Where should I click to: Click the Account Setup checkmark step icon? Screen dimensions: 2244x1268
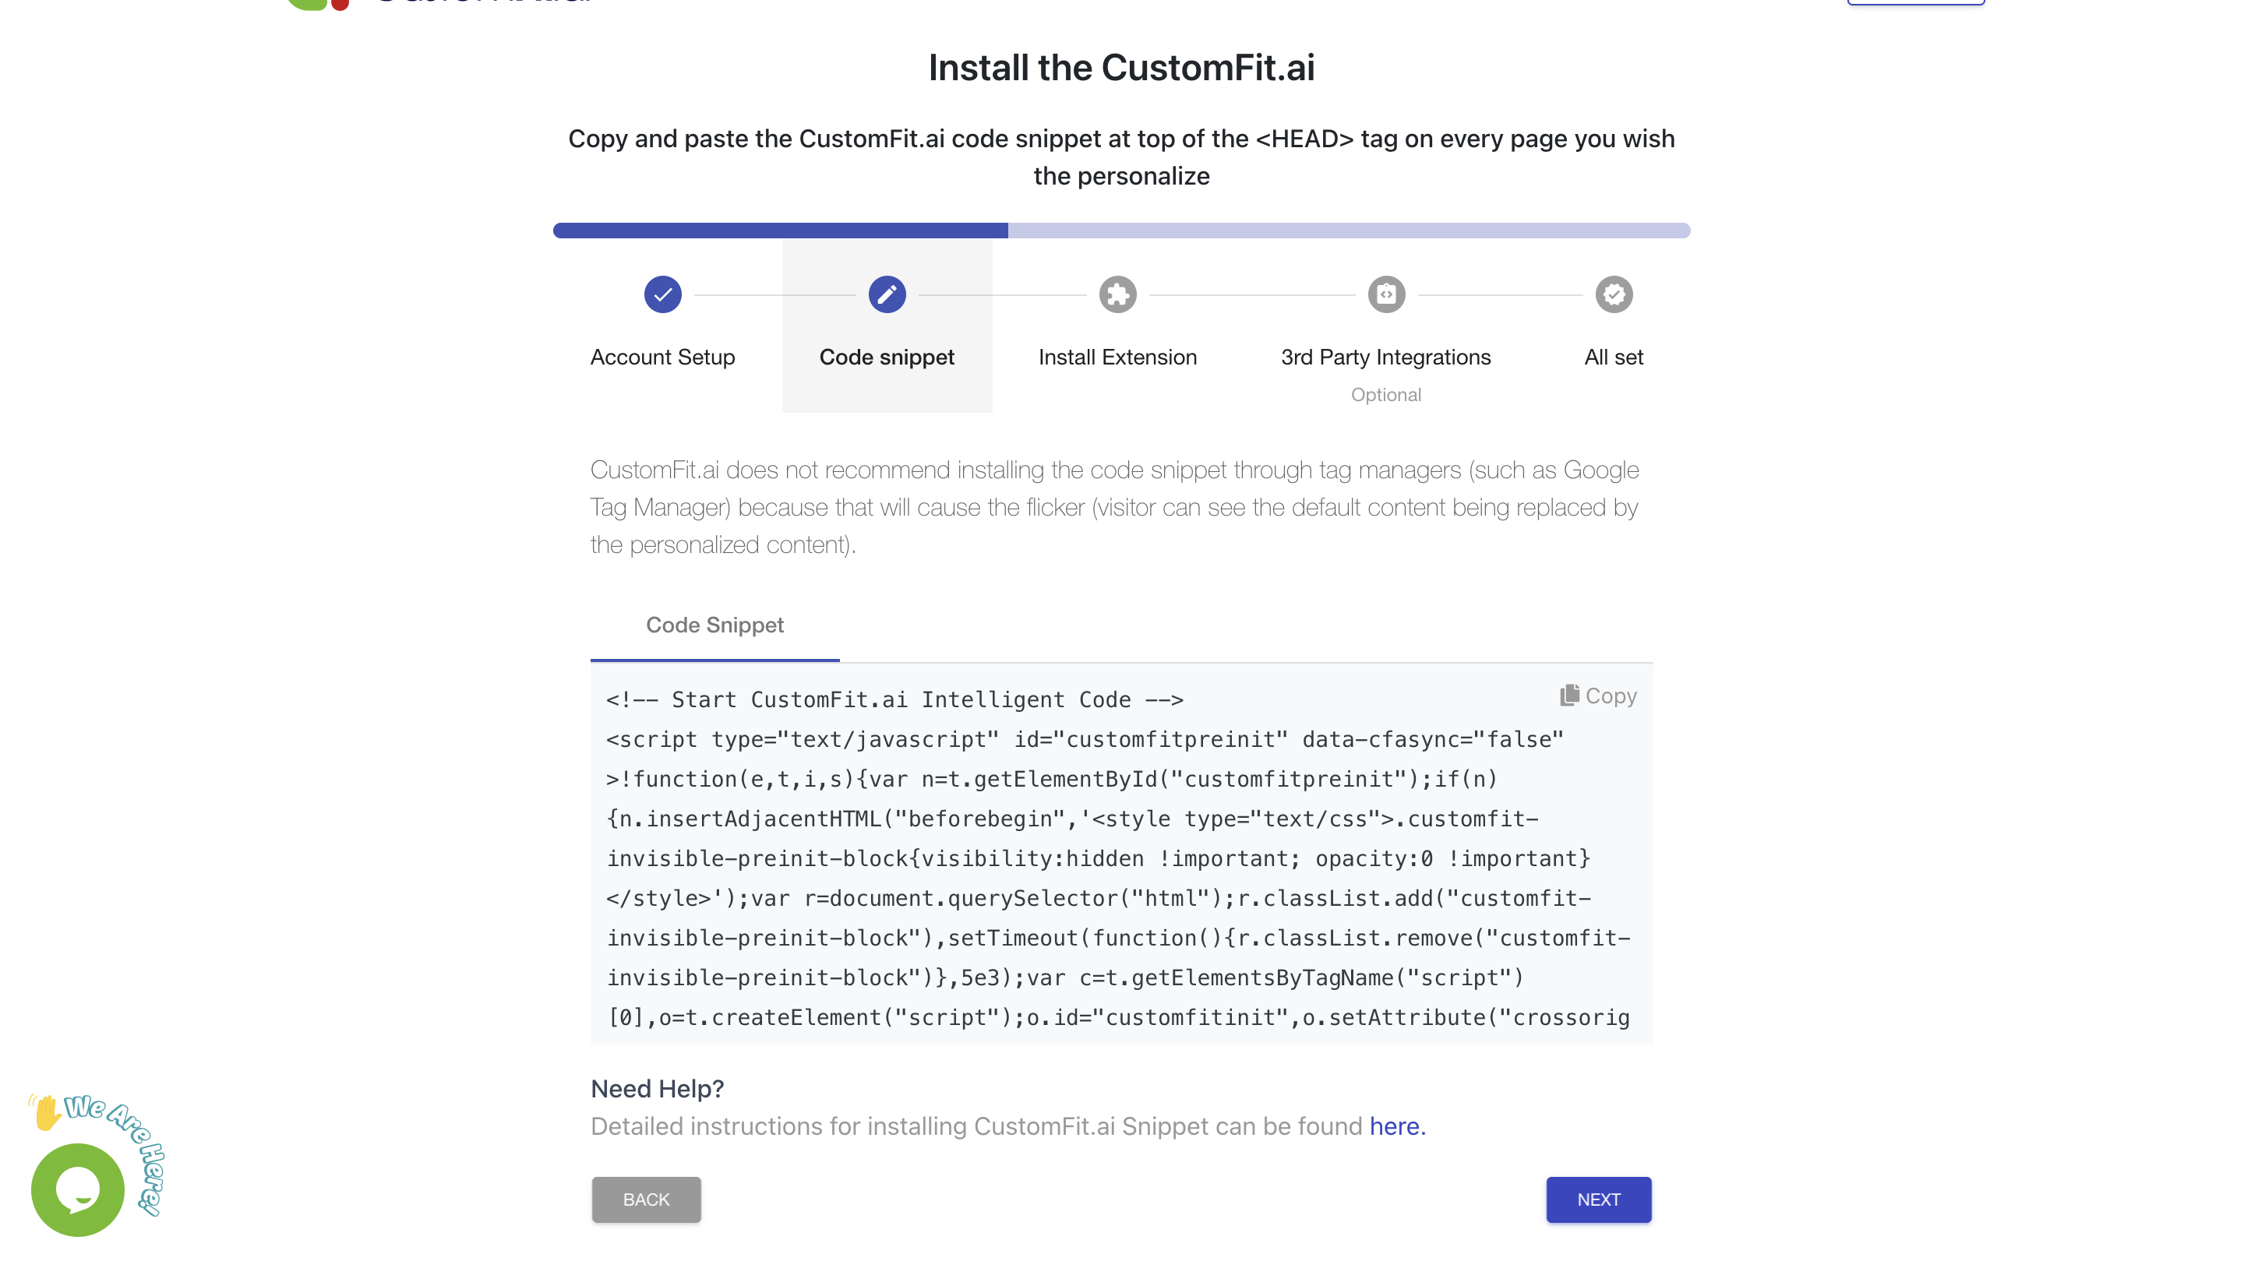662,294
